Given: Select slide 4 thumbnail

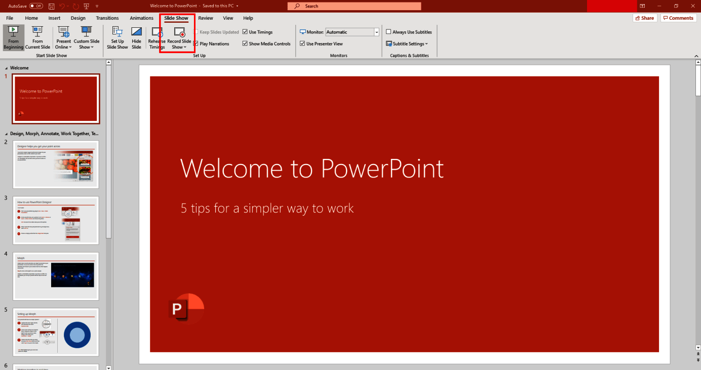Looking at the screenshot, I should 56,276.
